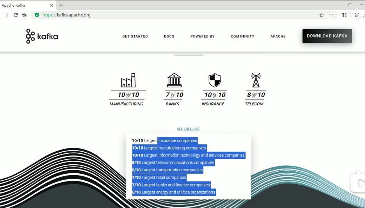Reload the page with the refresh icon
Viewport: 365px width, 208px height.
(x=16, y=15)
